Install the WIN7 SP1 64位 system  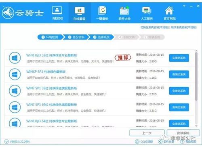[179, 107]
